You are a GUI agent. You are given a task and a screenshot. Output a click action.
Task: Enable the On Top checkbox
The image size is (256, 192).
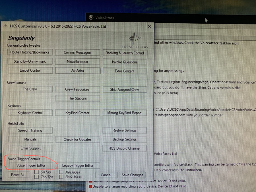coord(37,172)
